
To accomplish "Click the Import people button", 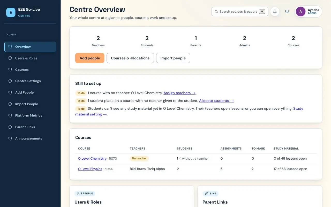I will point(173,58).
